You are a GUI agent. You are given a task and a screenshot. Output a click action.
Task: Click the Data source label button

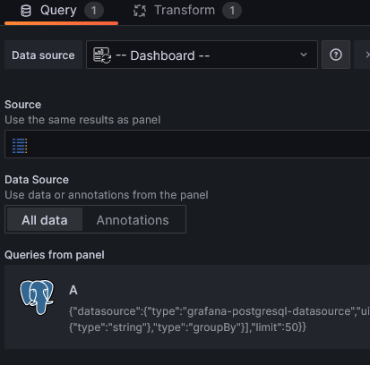coord(43,55)
